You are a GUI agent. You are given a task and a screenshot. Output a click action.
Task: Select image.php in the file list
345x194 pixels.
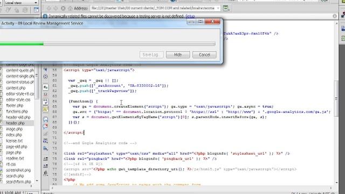click(15, 129)
